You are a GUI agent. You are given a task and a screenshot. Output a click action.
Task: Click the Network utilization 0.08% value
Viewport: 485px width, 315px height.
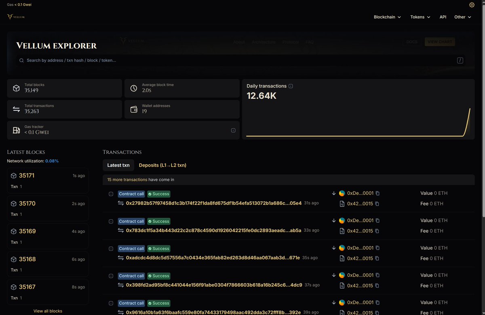[52, 161]
